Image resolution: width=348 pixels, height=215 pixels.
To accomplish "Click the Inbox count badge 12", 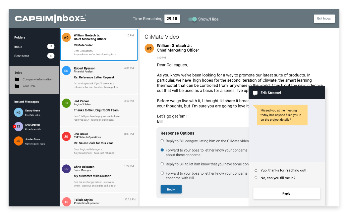I will click(51, 47).
